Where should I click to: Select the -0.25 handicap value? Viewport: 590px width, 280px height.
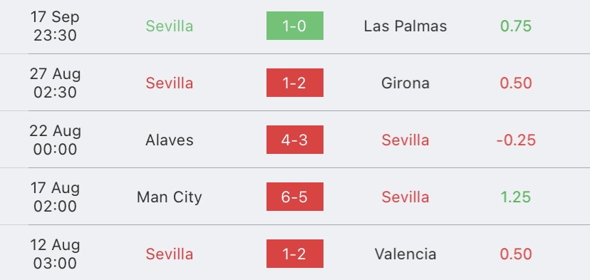pos(516,140)
